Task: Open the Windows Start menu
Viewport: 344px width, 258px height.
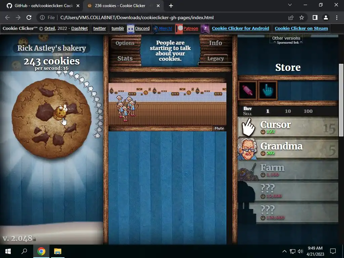Action: click(8, 251)
